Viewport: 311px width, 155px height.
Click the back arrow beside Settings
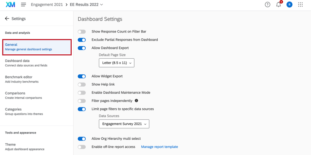[x=7, y=19]
